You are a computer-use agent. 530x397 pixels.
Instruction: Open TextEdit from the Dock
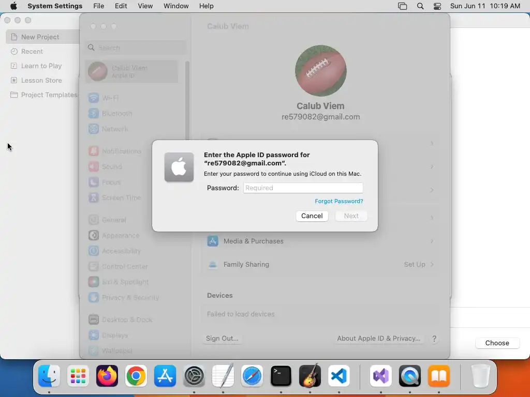point(223,376)
